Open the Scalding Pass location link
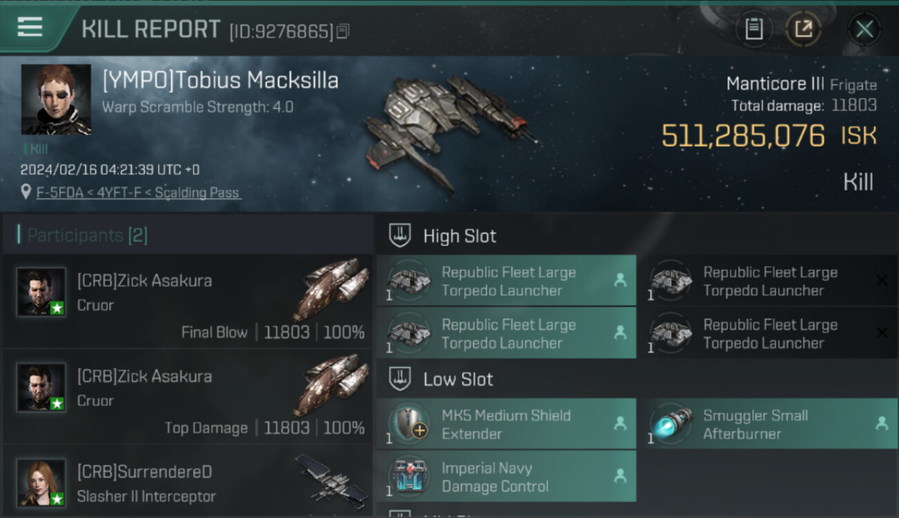Screen dimensions: 899x518 click(x=138, y=193)
